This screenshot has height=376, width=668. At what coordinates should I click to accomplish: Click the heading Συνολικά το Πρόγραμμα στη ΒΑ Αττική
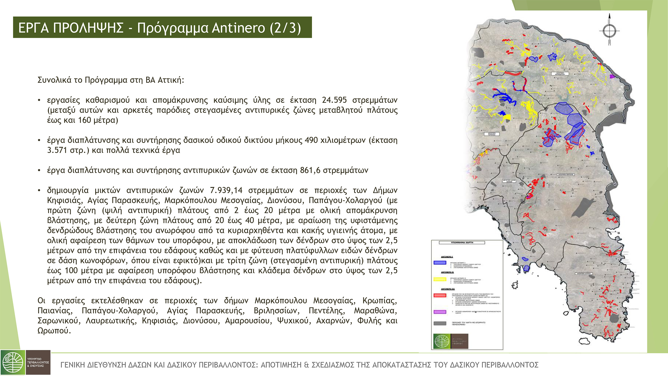click(x=109, y=80)
